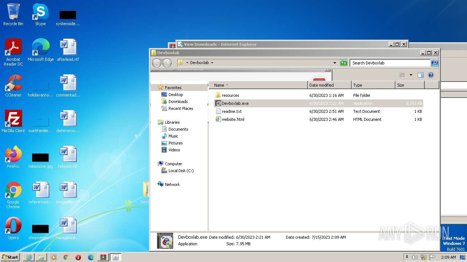Sort files by Size column header
This screenshot has height=262, width=467.
point(410,85)
